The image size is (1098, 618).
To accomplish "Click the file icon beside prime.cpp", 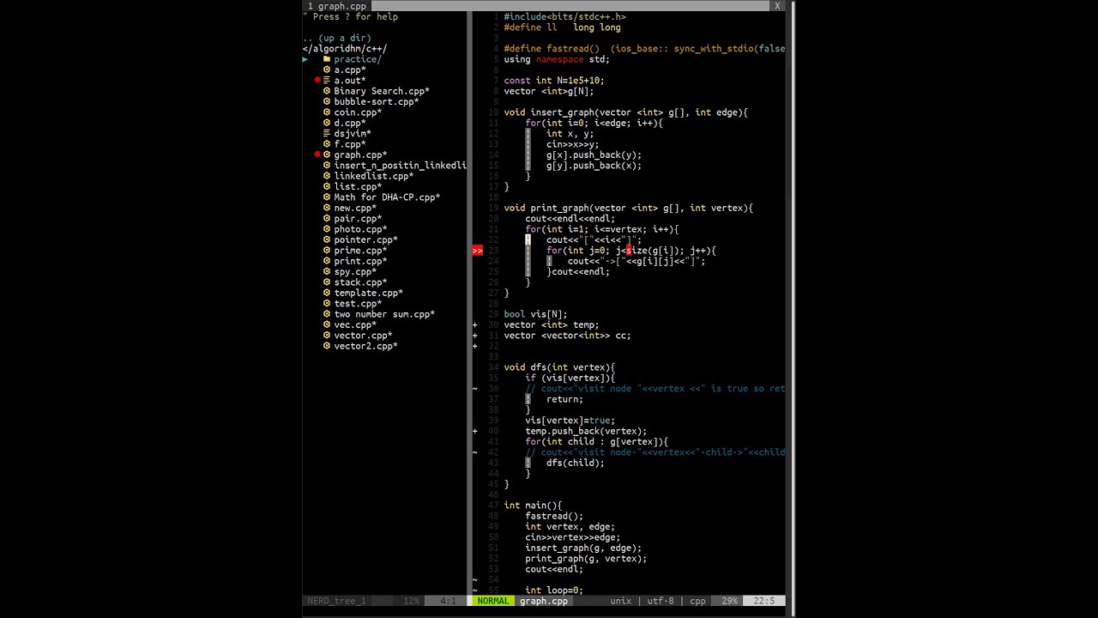I will click(x=327, y=251).
